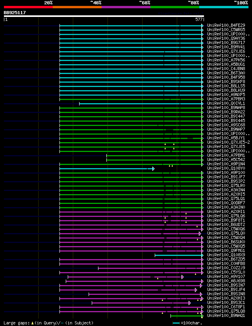Click the green alignment bar for A5C542

(x=154, y=160)
